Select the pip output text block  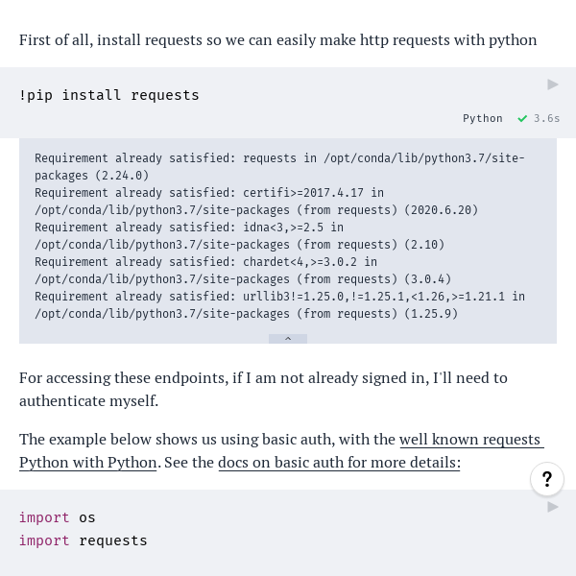point(288,236)
